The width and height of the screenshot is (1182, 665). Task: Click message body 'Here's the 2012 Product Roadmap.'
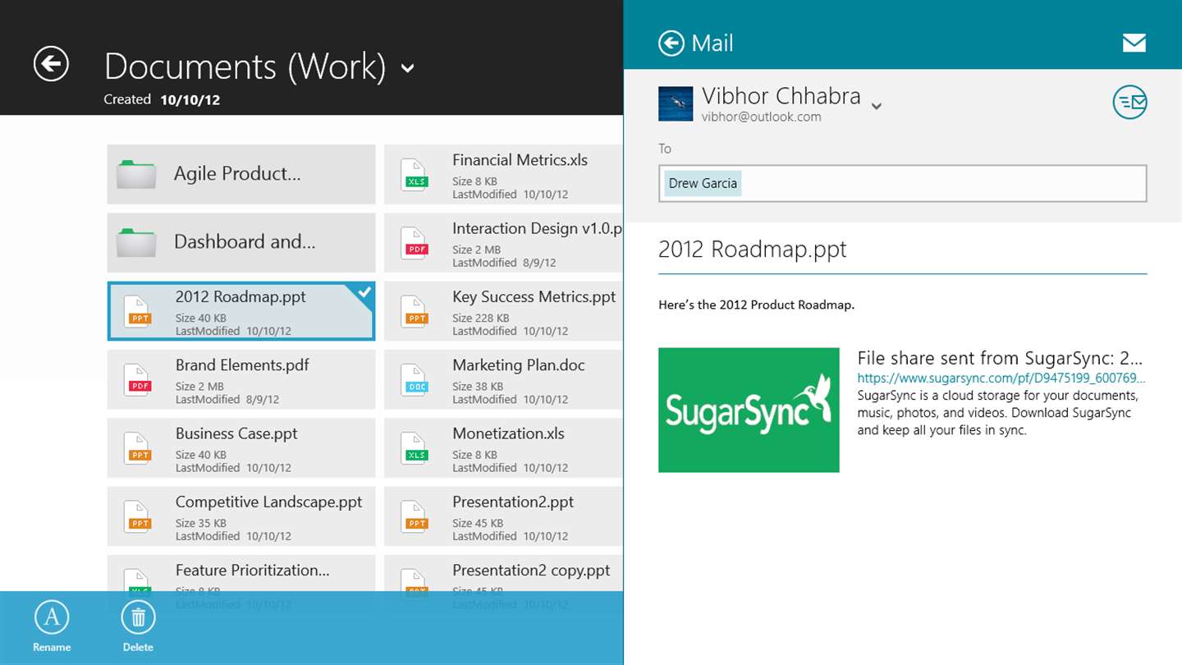tap(756, 305)
